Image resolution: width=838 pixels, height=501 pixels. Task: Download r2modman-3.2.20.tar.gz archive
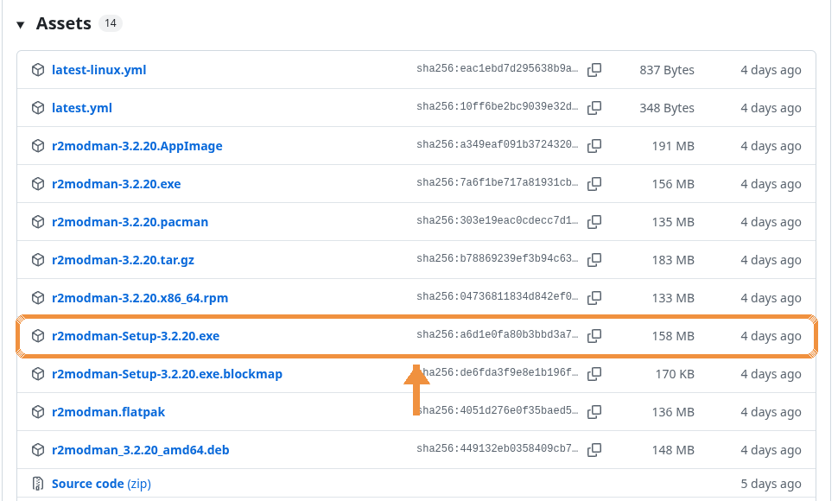point(123,260)
